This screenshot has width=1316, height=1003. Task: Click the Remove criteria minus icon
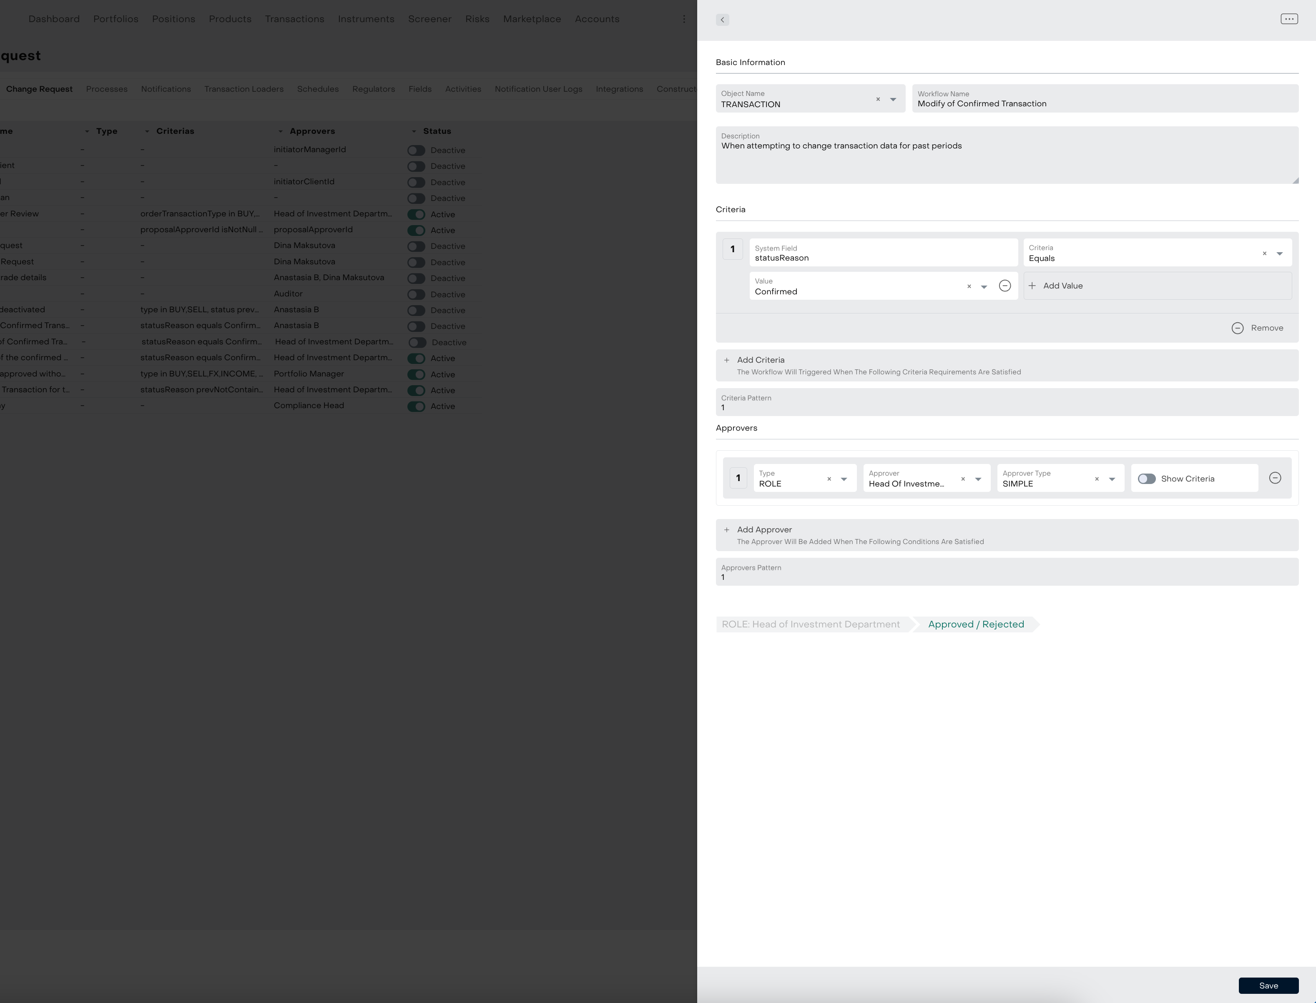tap(1237, 328)
